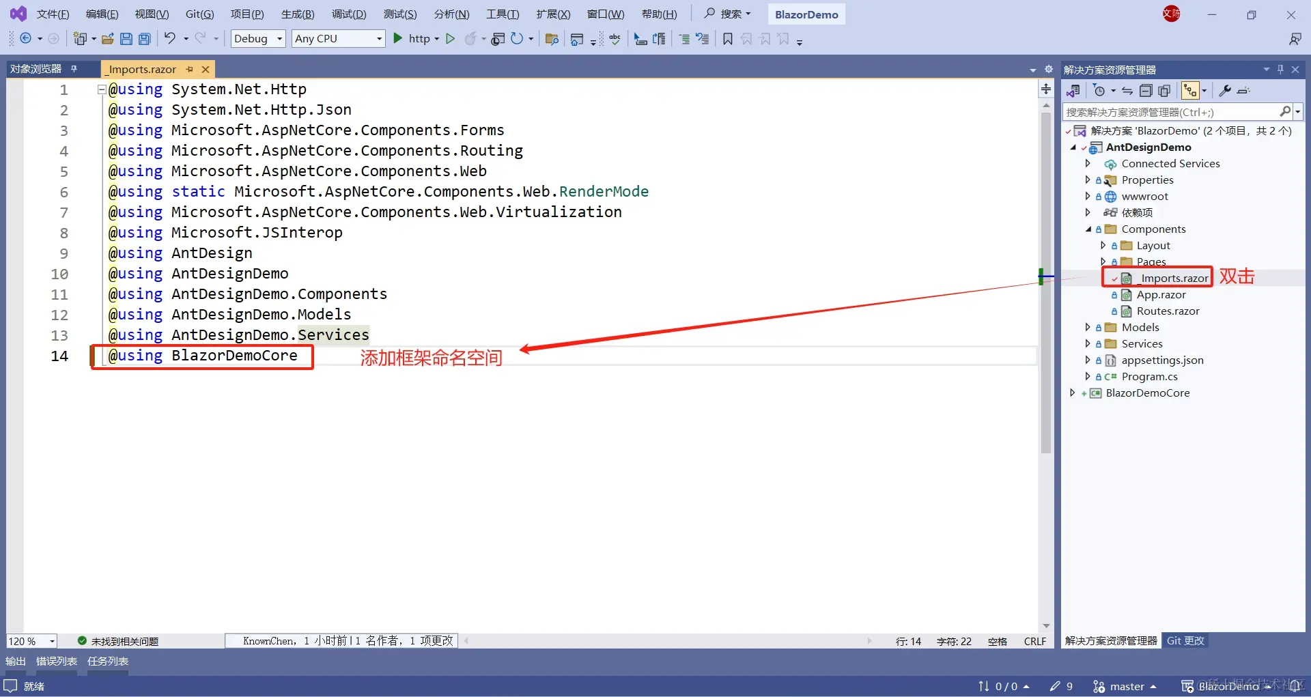Open the 调试(D) menu
Viewport: 1311px width, 697px height.
pos(349,14)
